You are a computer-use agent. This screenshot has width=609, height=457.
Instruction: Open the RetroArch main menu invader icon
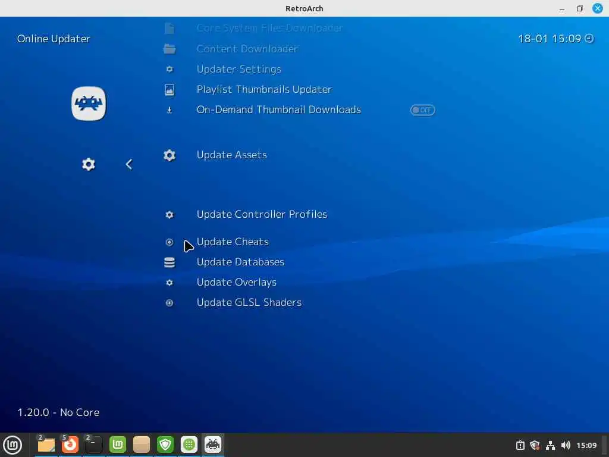click(89, 104)
